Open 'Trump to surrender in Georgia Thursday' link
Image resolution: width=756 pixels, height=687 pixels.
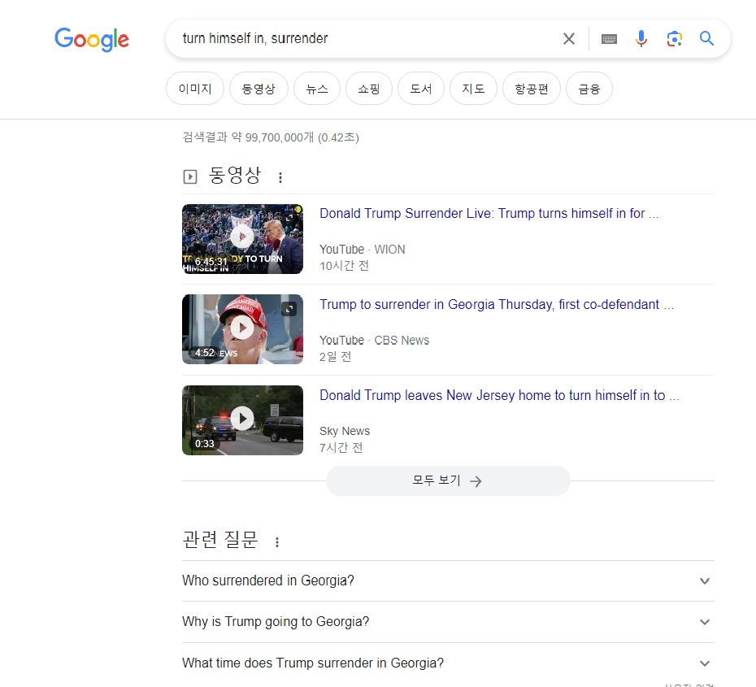click(497, 304)
